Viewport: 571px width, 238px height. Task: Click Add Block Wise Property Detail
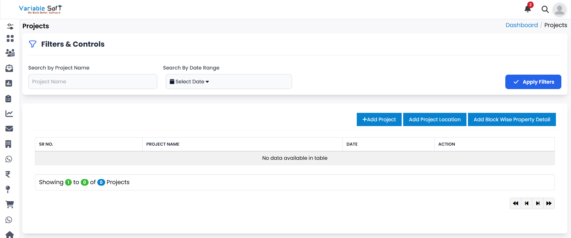[x=512, y=119]
